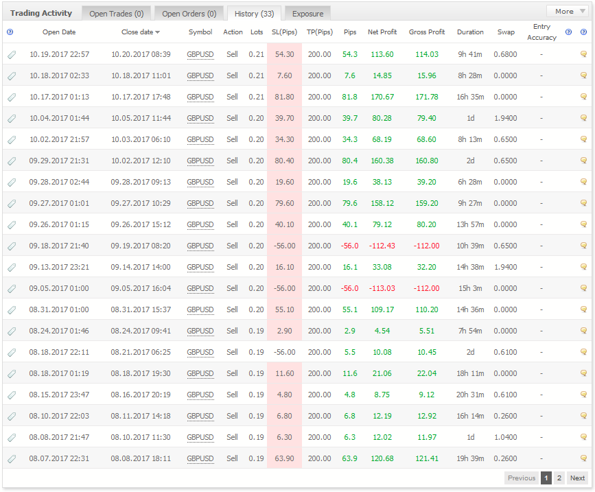Image resolution: width=595 pixels, height=492 pixels.
Task: Click pips value 63.9
Action: (350, 458)
